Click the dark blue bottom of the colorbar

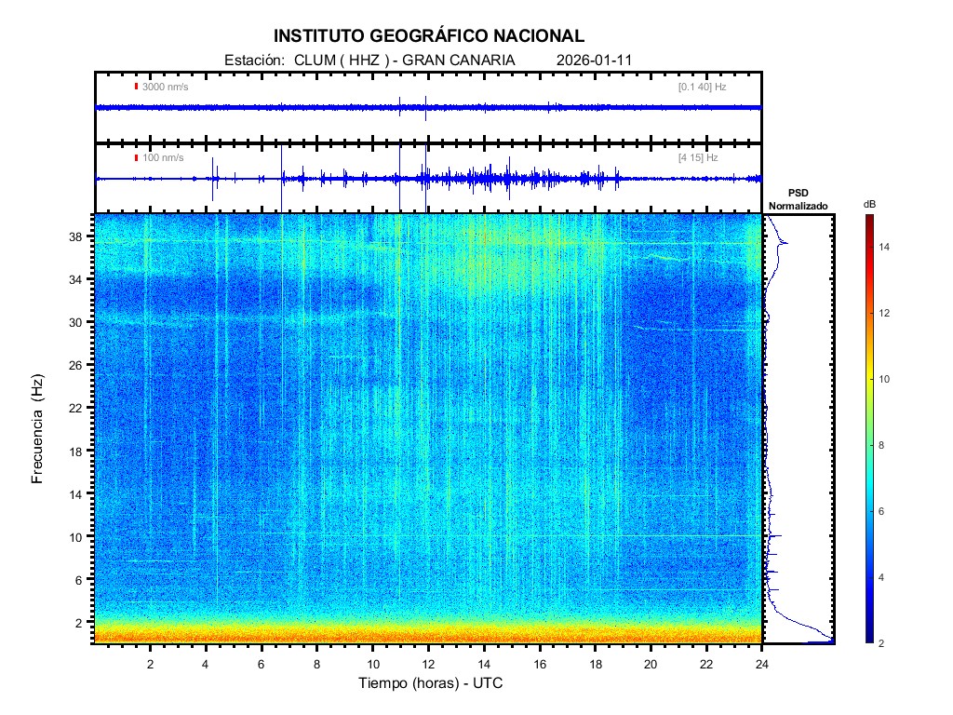868,639
